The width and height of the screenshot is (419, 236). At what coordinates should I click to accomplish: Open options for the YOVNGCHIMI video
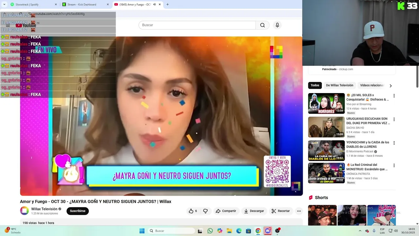tap(394, 143)
